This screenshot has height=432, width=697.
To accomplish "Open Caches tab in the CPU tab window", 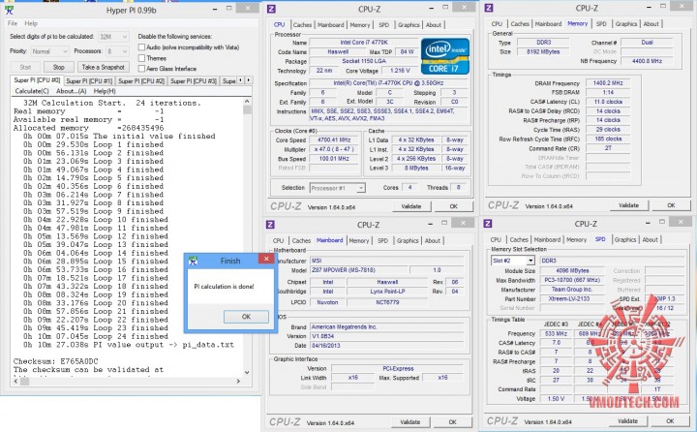I will (302, 25).
